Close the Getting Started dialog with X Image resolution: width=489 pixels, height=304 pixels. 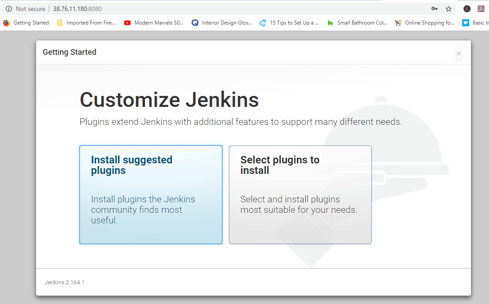click(459, 53)
